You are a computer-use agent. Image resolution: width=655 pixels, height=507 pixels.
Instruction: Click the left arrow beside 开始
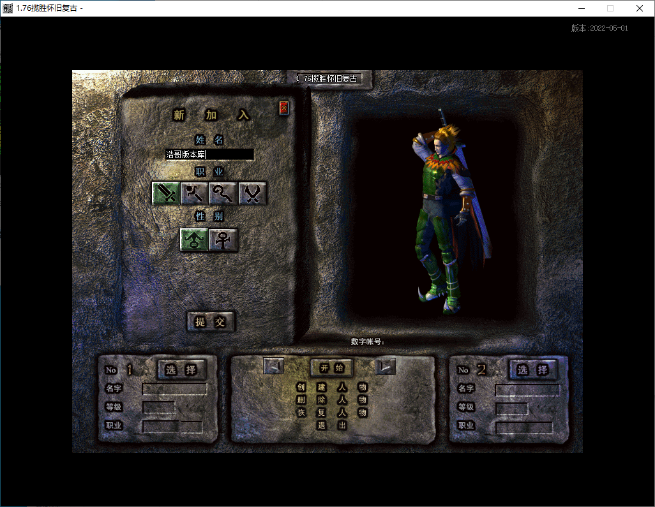click(x=274, y=366)
